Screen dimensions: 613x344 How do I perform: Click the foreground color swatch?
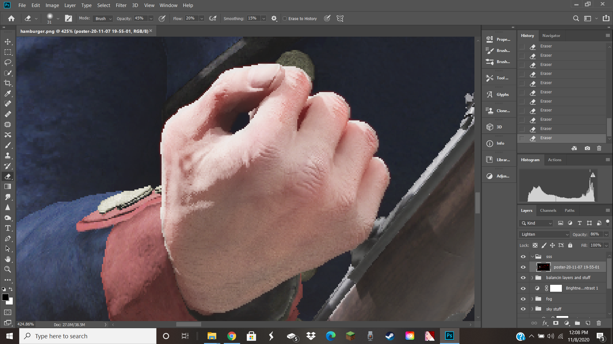(5, 297)
